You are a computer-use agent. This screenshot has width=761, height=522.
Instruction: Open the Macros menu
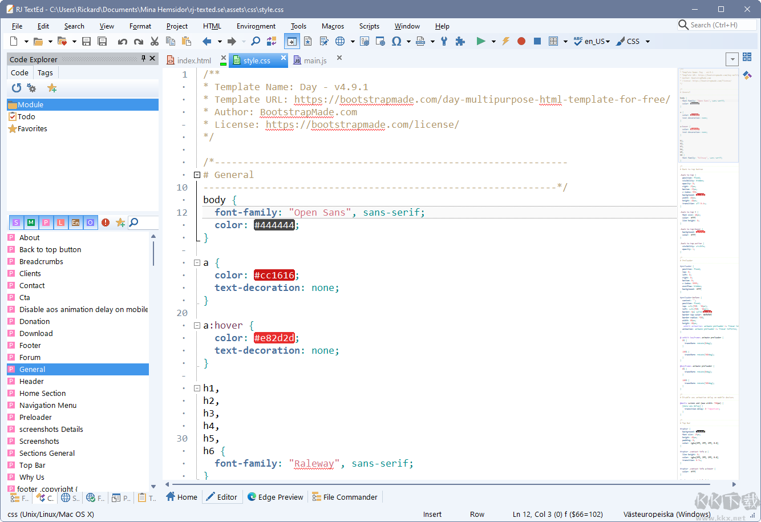coord(333,26)
